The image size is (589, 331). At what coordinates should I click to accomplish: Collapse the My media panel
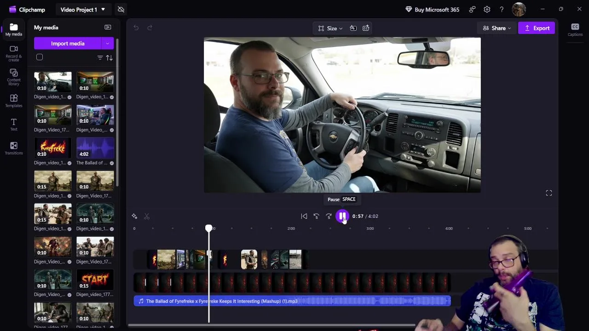pyautogui.click(x=108, y=28)
